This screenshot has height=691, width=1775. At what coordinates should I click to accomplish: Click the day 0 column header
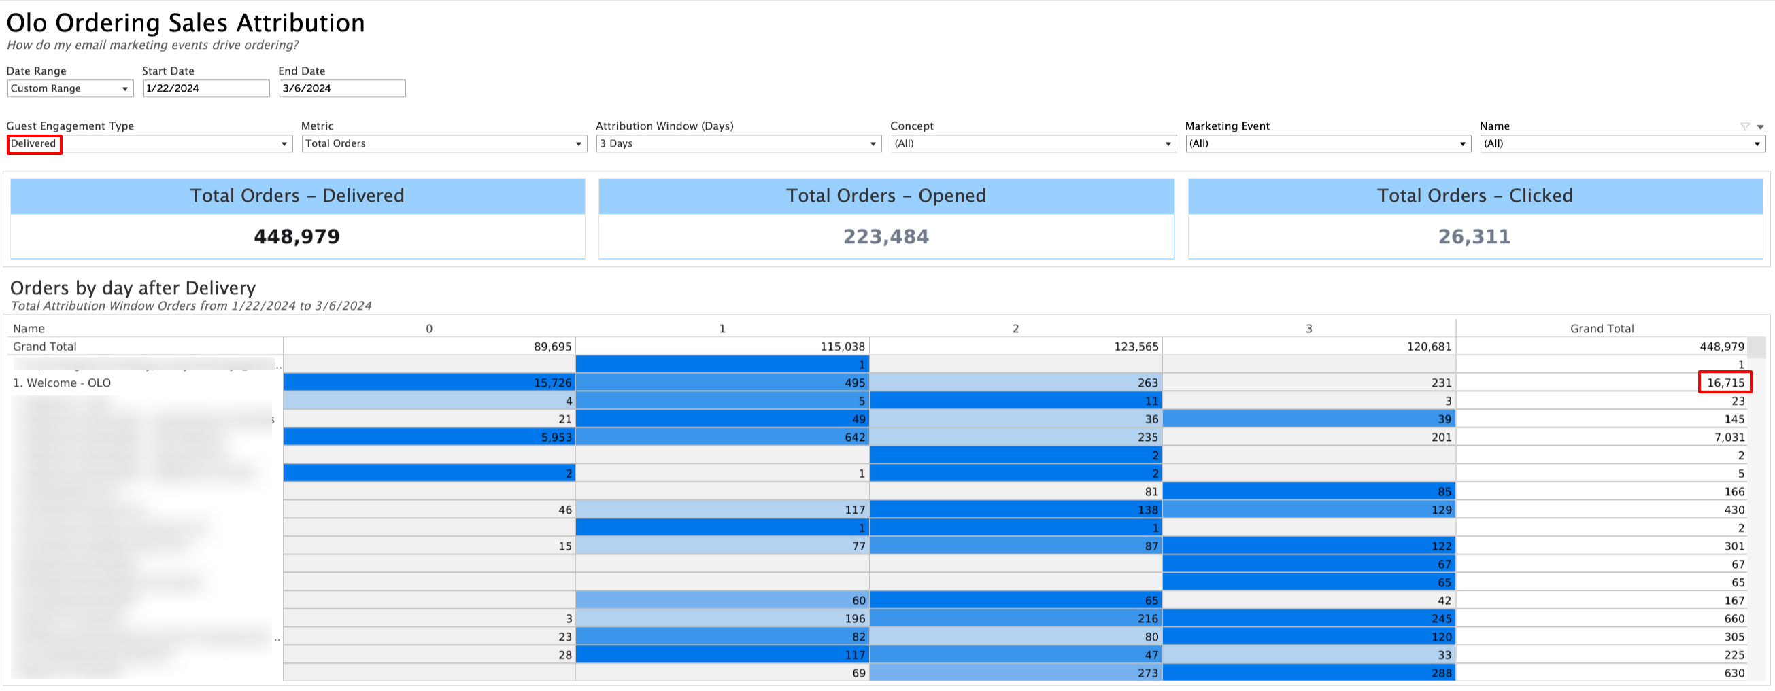(428, 329)
